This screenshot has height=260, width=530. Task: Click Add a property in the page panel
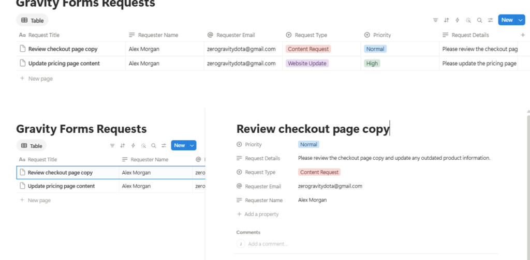click(x=258, y=214)
